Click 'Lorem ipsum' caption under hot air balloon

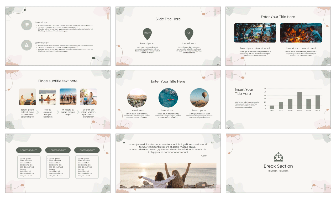pyautogui.click(x=199, y=110)
